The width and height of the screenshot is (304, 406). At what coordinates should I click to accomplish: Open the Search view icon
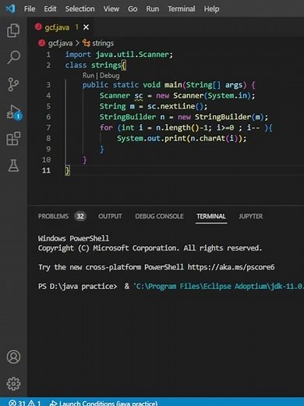tap(13, 57)
